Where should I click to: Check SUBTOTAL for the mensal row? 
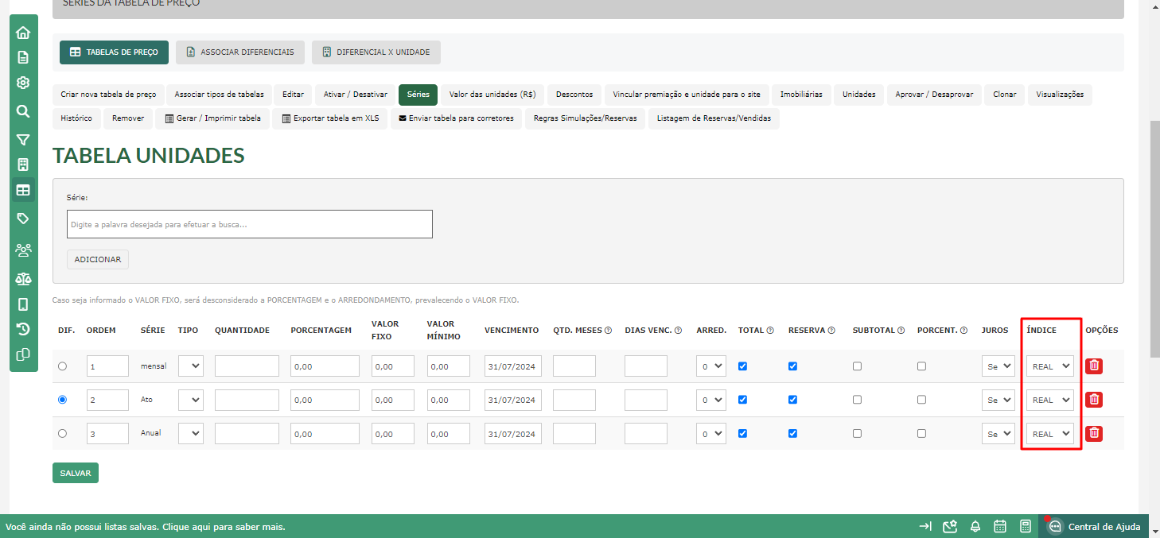point(857,366)
